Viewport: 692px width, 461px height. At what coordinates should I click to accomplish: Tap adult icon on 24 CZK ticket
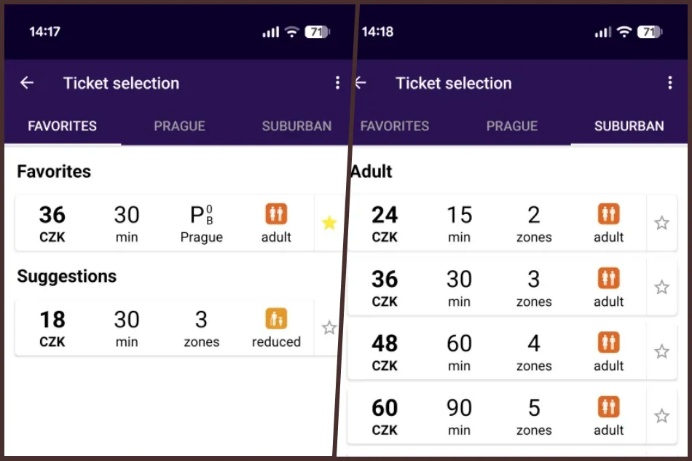coord(608,214)
